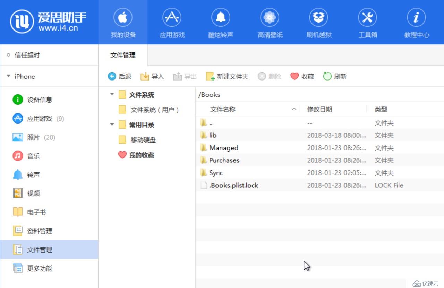The width and height of the screenshot is (444, 288).
Task: Open 更多功能 in the sidebar
Action: (x=49, y=269)
